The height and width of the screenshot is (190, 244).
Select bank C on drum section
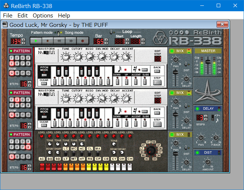point(23,157)
